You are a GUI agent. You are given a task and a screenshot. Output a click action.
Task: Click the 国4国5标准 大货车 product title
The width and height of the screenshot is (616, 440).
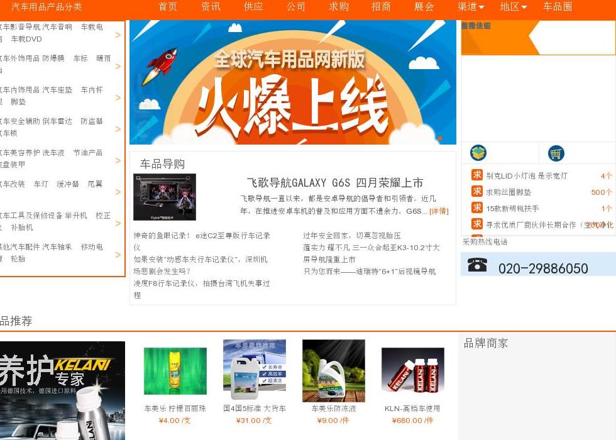coord(255,409)
